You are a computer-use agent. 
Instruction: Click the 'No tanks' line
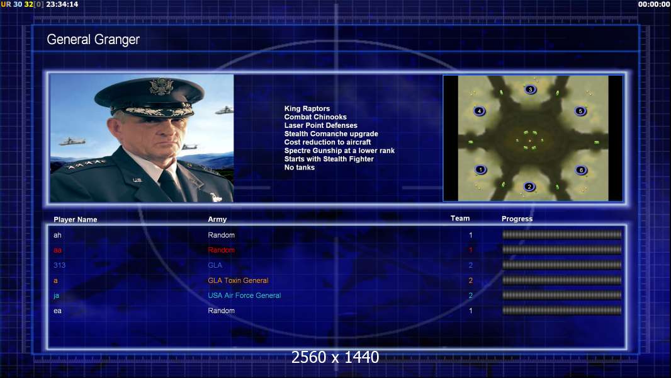299,168
